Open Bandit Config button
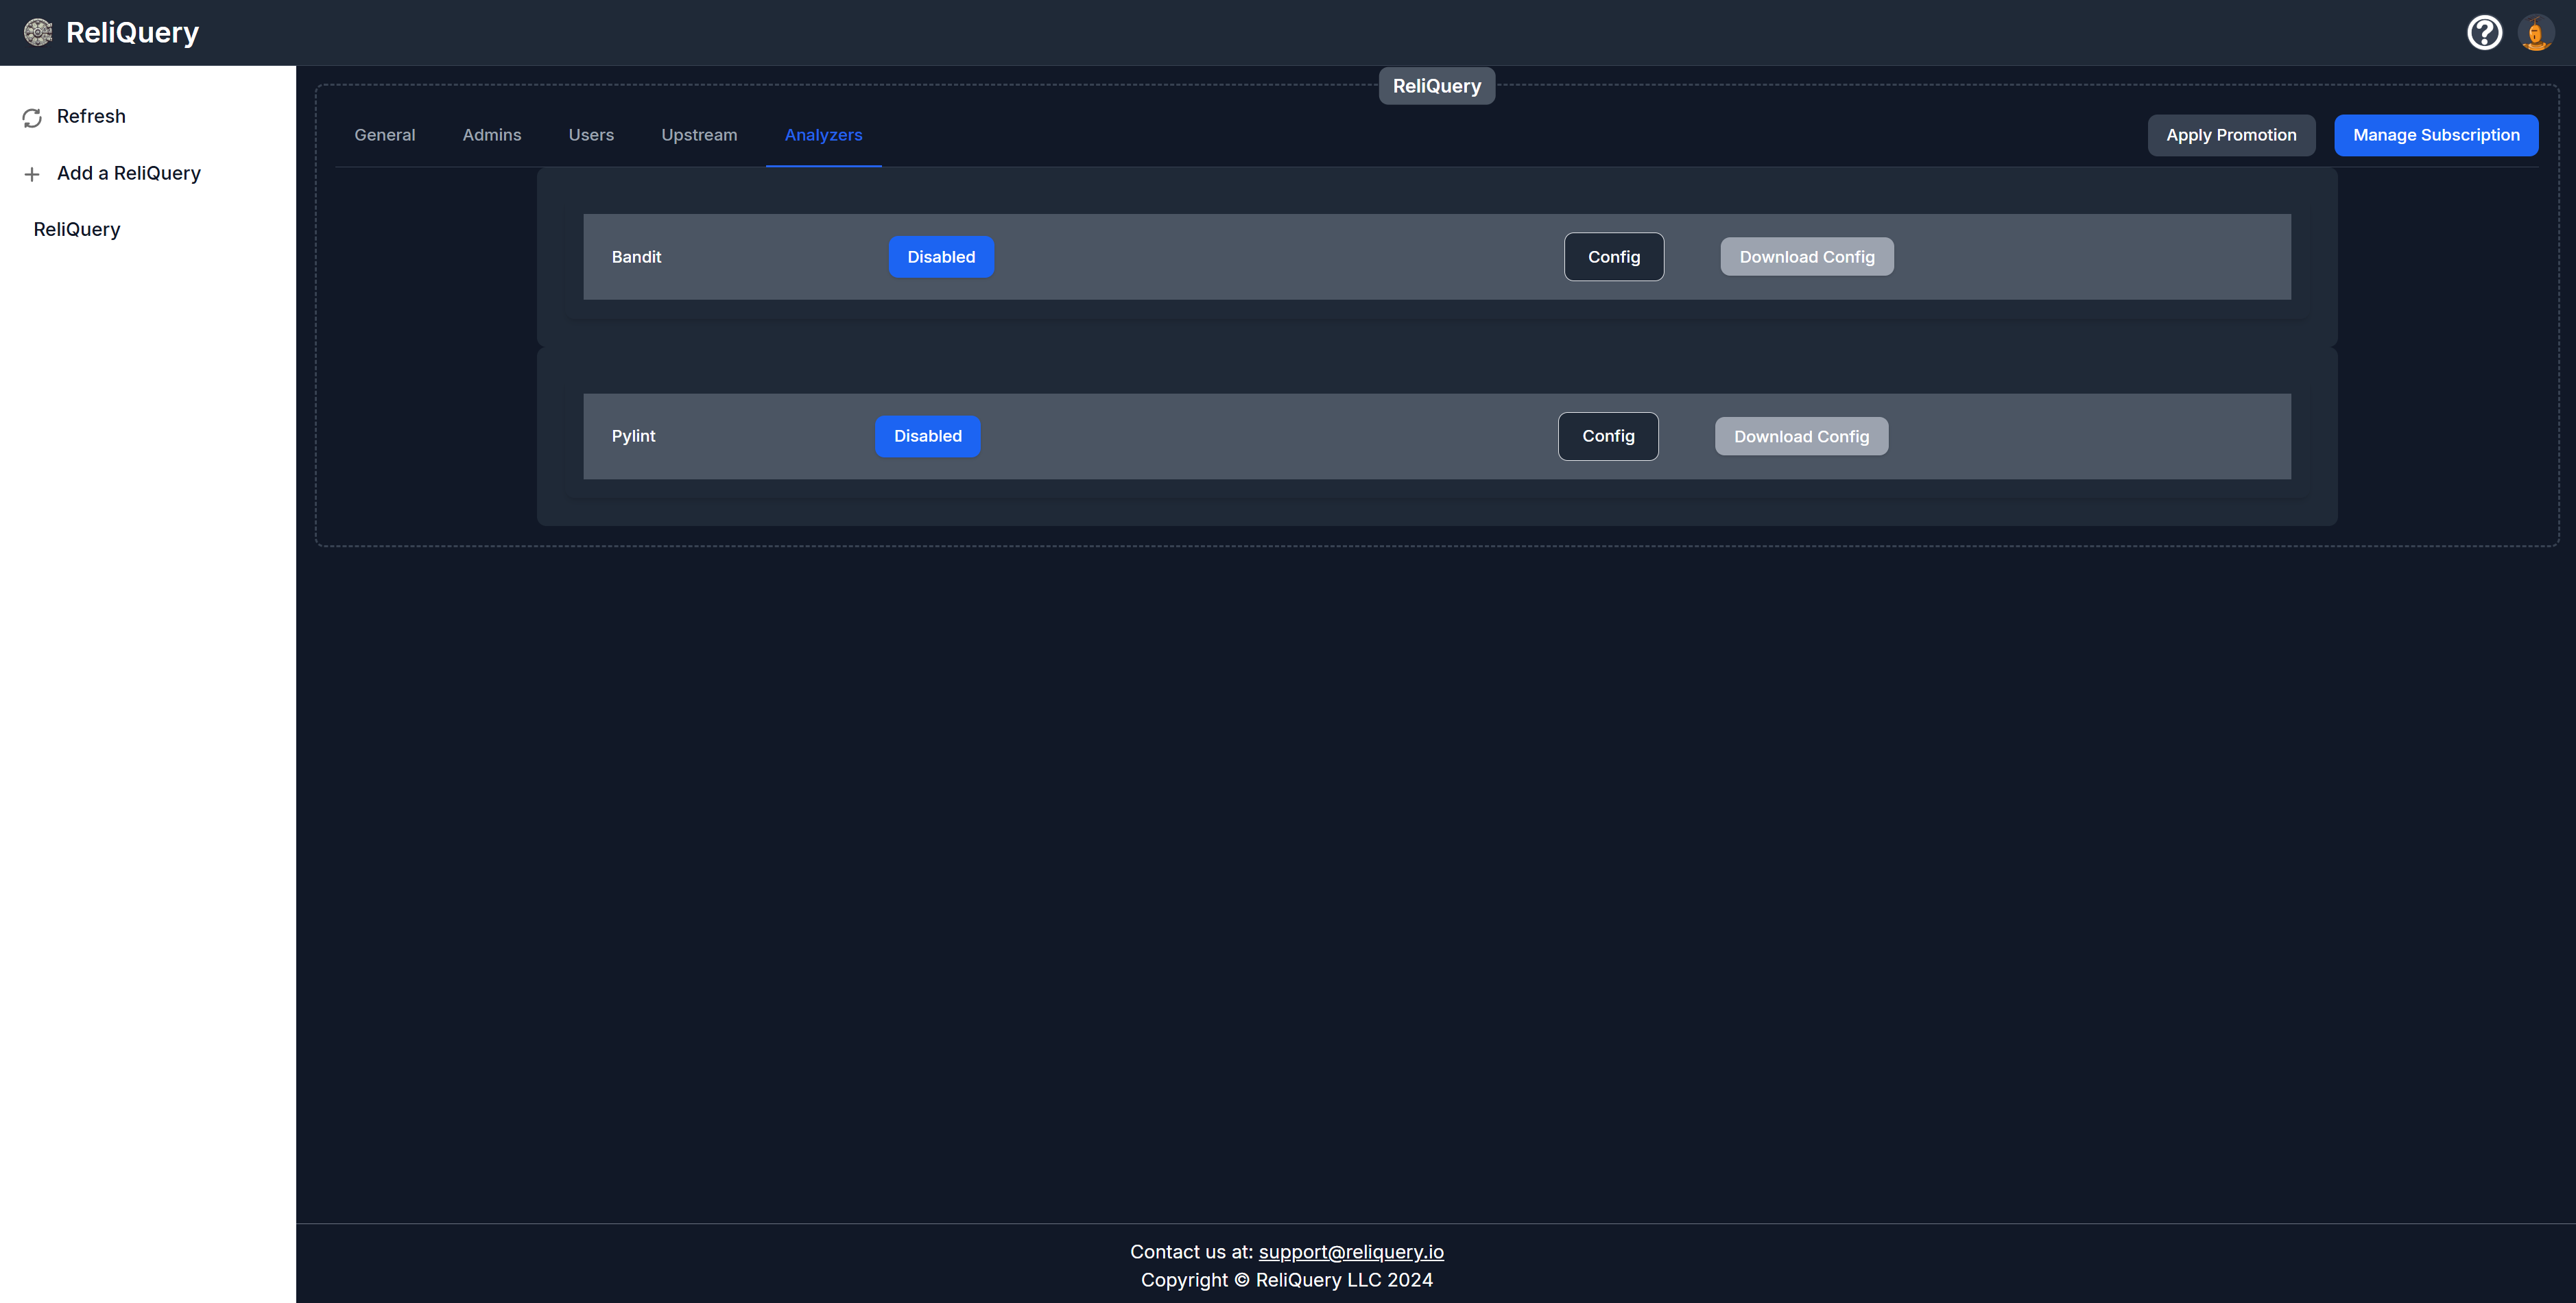This screenshot has height=1303, width=2576. [x=1613, y=257]
